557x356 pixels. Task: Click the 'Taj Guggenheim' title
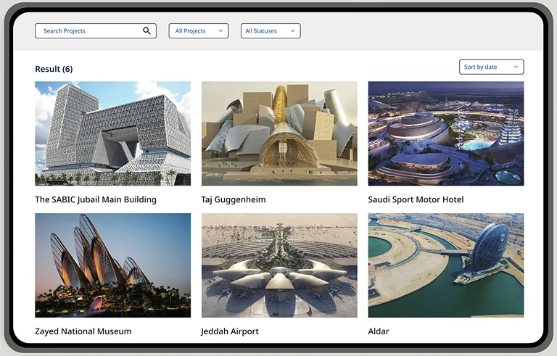234,199
